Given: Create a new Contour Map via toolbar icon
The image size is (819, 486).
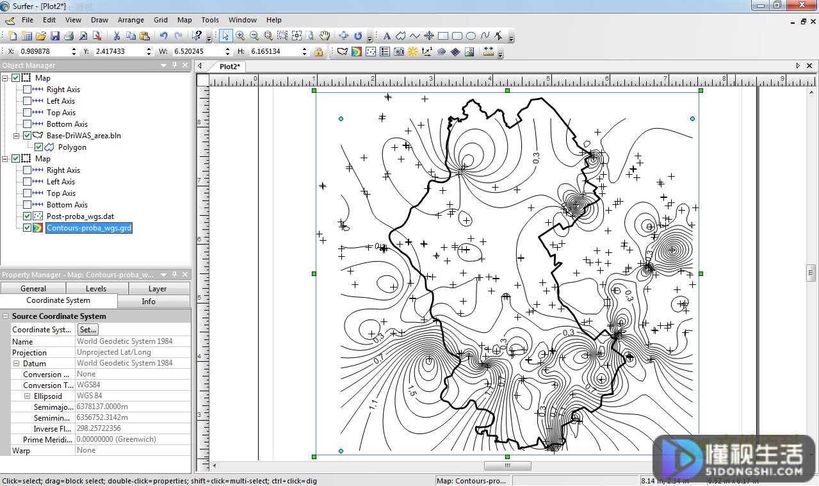Looking at the screenshot, I should [x=357, y=52].
